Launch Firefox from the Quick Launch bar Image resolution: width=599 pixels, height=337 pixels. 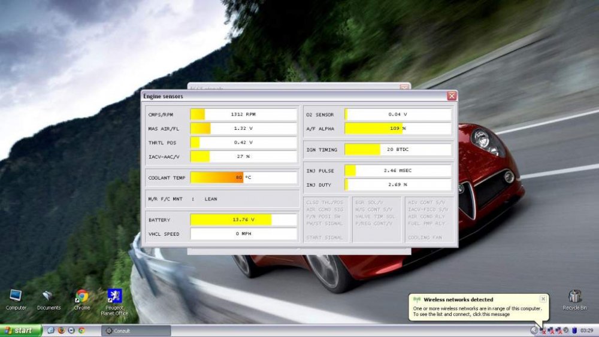coord(61,330)
